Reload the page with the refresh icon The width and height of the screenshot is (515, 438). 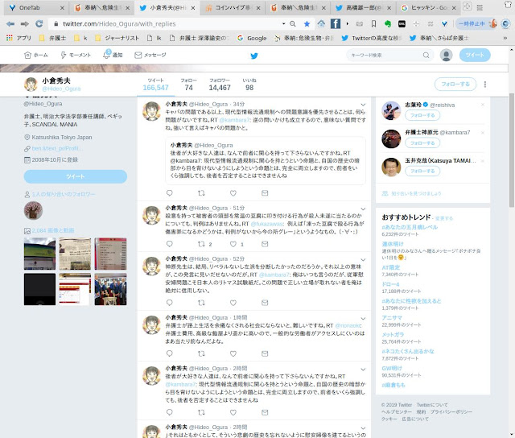coord(39,23)
